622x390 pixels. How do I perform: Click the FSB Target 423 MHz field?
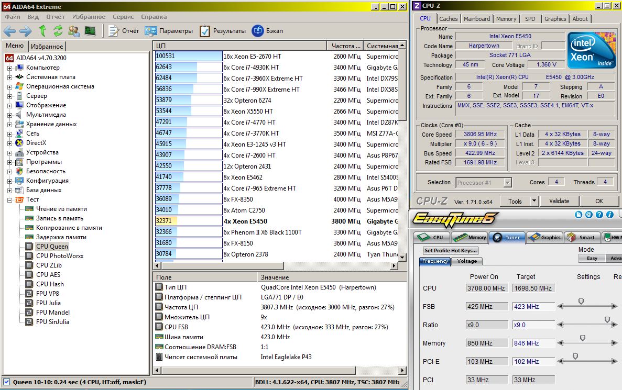(x=533, y=306)
